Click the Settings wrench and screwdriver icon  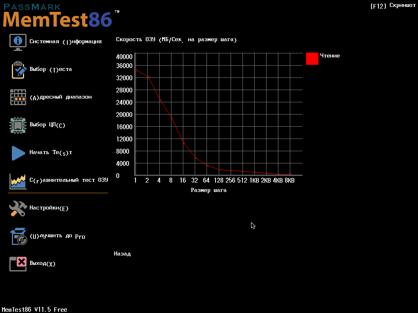coord(18,208)
